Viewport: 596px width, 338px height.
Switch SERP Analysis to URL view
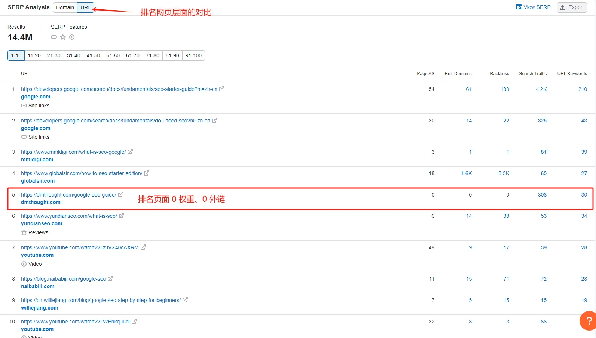tap(86, 7)
